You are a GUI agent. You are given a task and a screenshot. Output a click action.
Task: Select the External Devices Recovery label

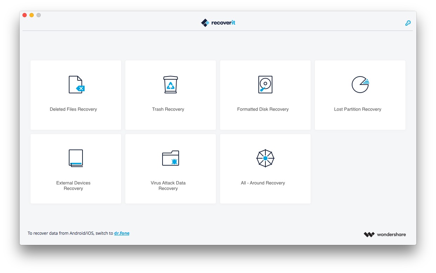coord(73,186)
